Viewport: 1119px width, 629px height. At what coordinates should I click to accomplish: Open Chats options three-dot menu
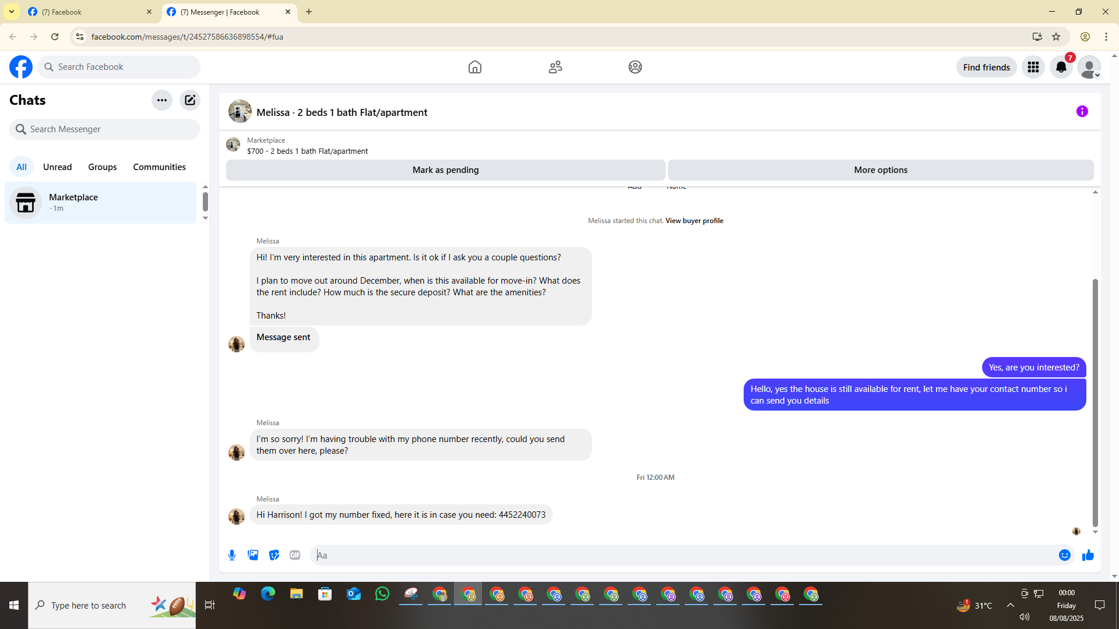[x=161, y=100]
